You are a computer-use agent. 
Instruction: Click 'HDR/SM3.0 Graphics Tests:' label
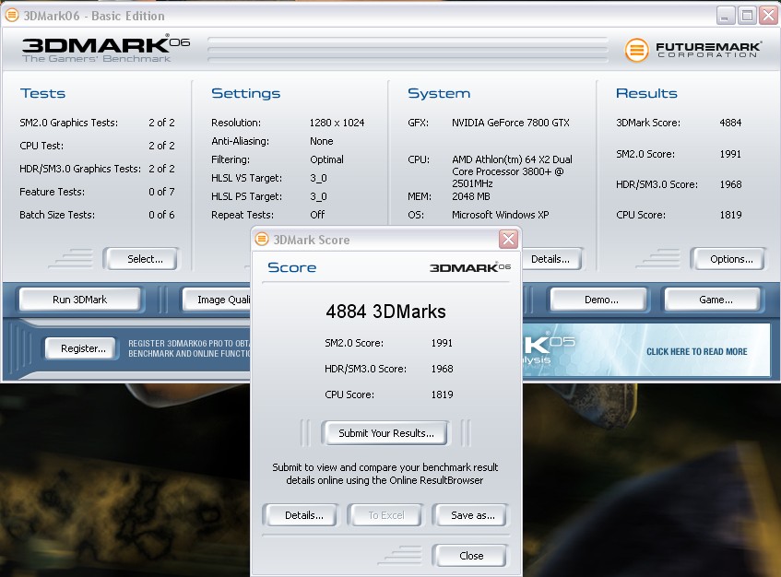80,169
